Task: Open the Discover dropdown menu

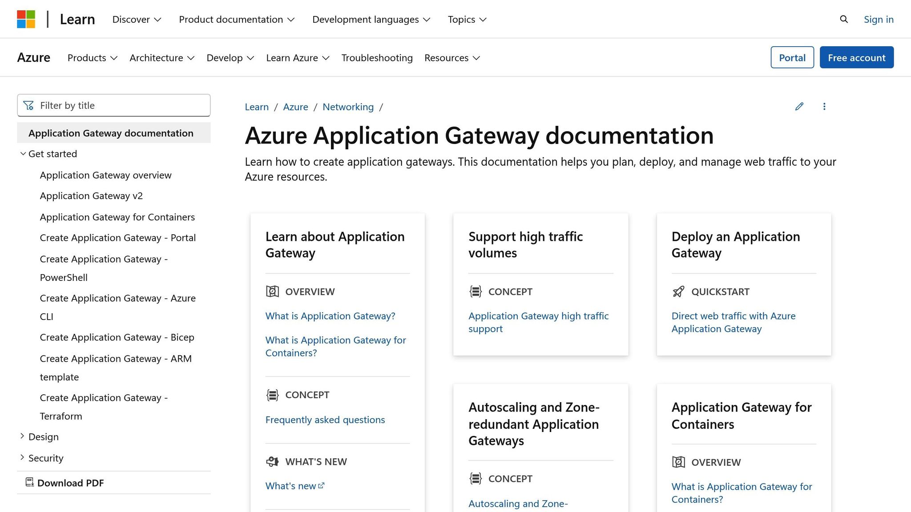Action: [137, 20]
